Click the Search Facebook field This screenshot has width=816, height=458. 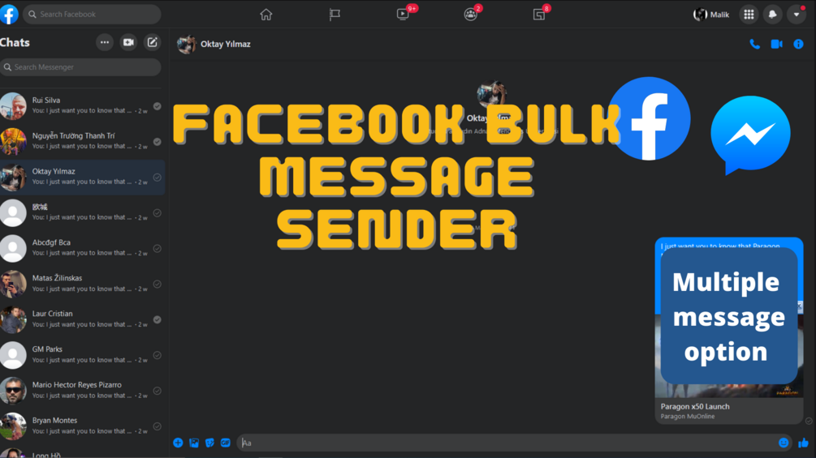(92, 14)
